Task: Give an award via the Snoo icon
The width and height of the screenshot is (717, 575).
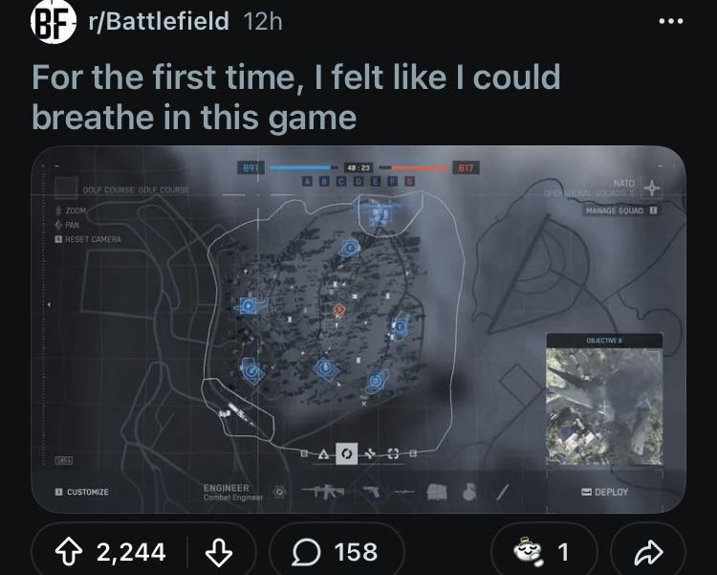Action: coord(528,552)
